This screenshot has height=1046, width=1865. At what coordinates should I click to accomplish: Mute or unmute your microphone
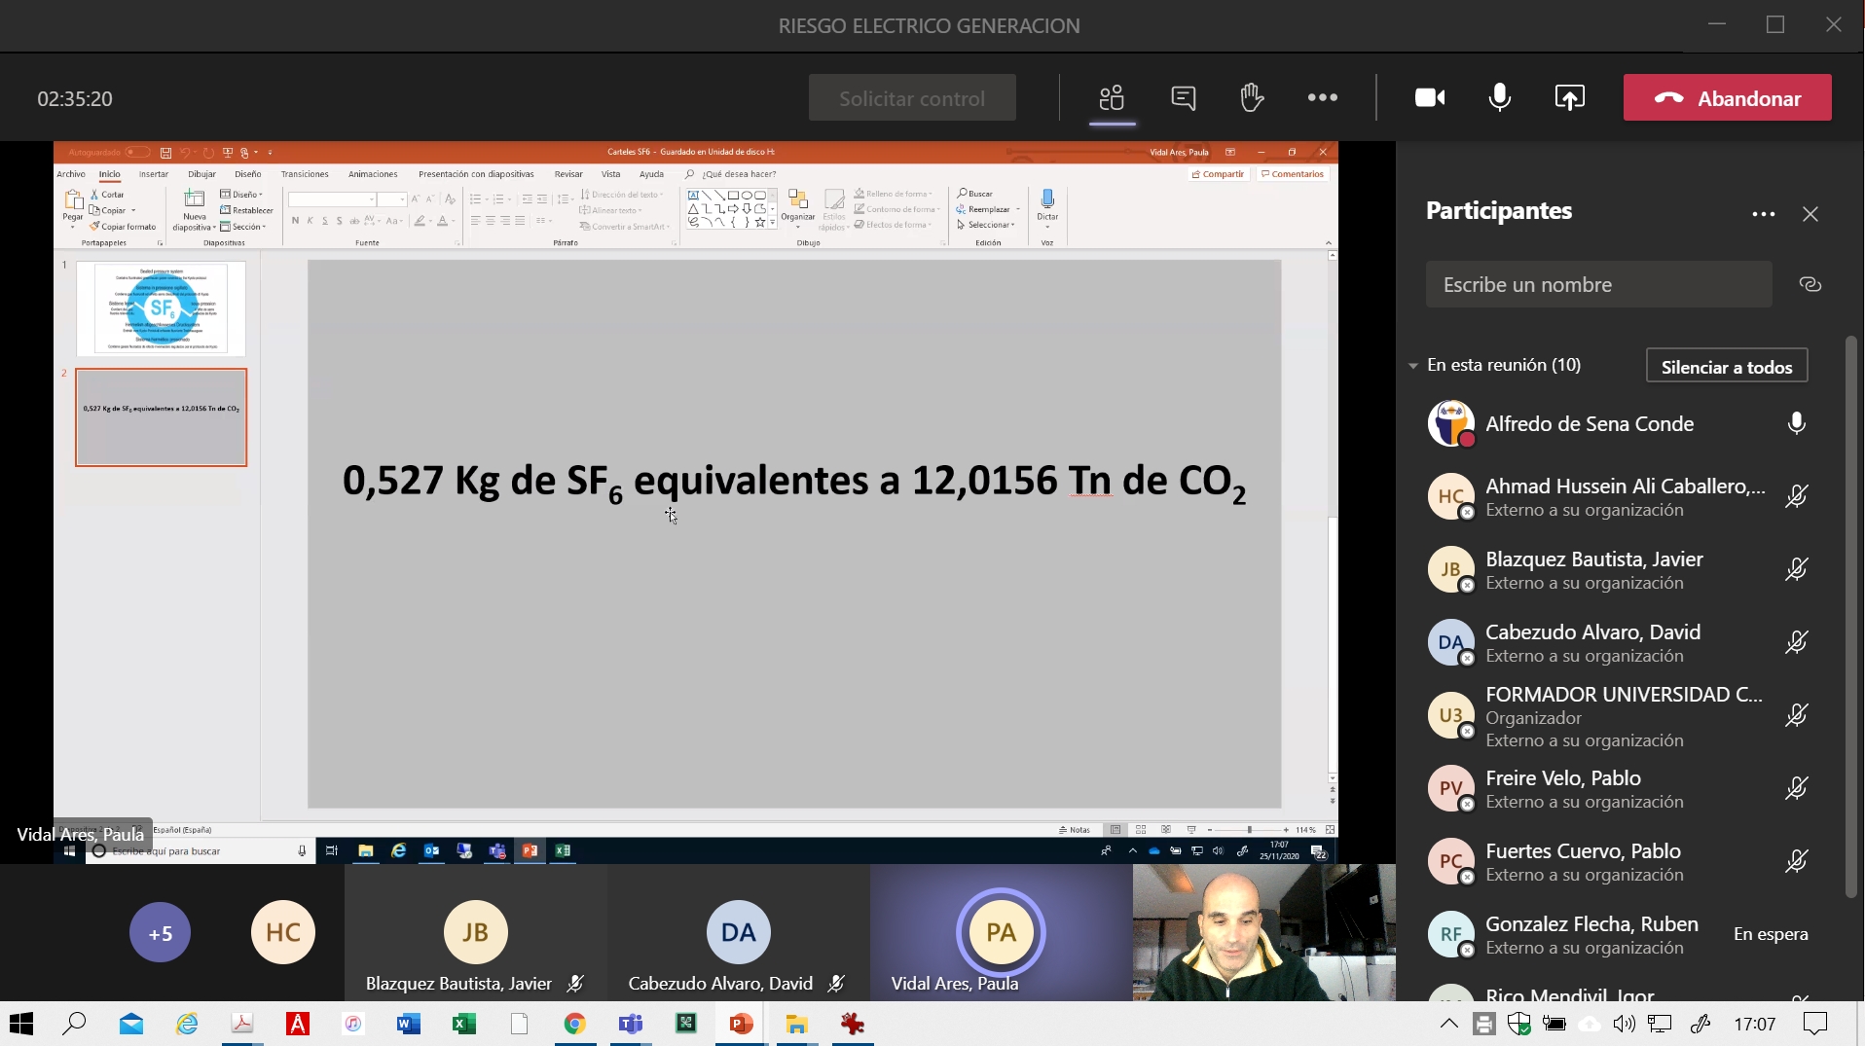[1499, 97]
